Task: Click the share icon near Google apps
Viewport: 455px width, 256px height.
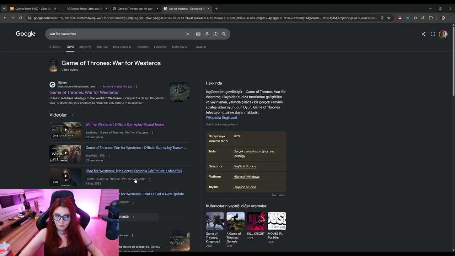Action: coord(423,34)
